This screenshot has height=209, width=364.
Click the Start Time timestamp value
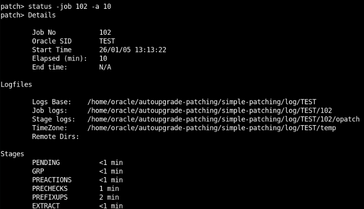point(133,50)
